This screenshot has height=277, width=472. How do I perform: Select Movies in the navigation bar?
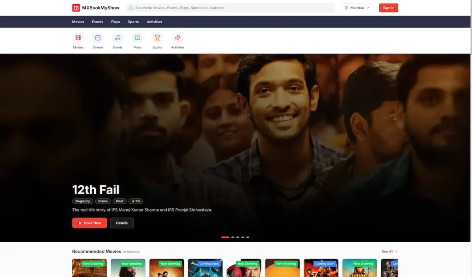78,22
